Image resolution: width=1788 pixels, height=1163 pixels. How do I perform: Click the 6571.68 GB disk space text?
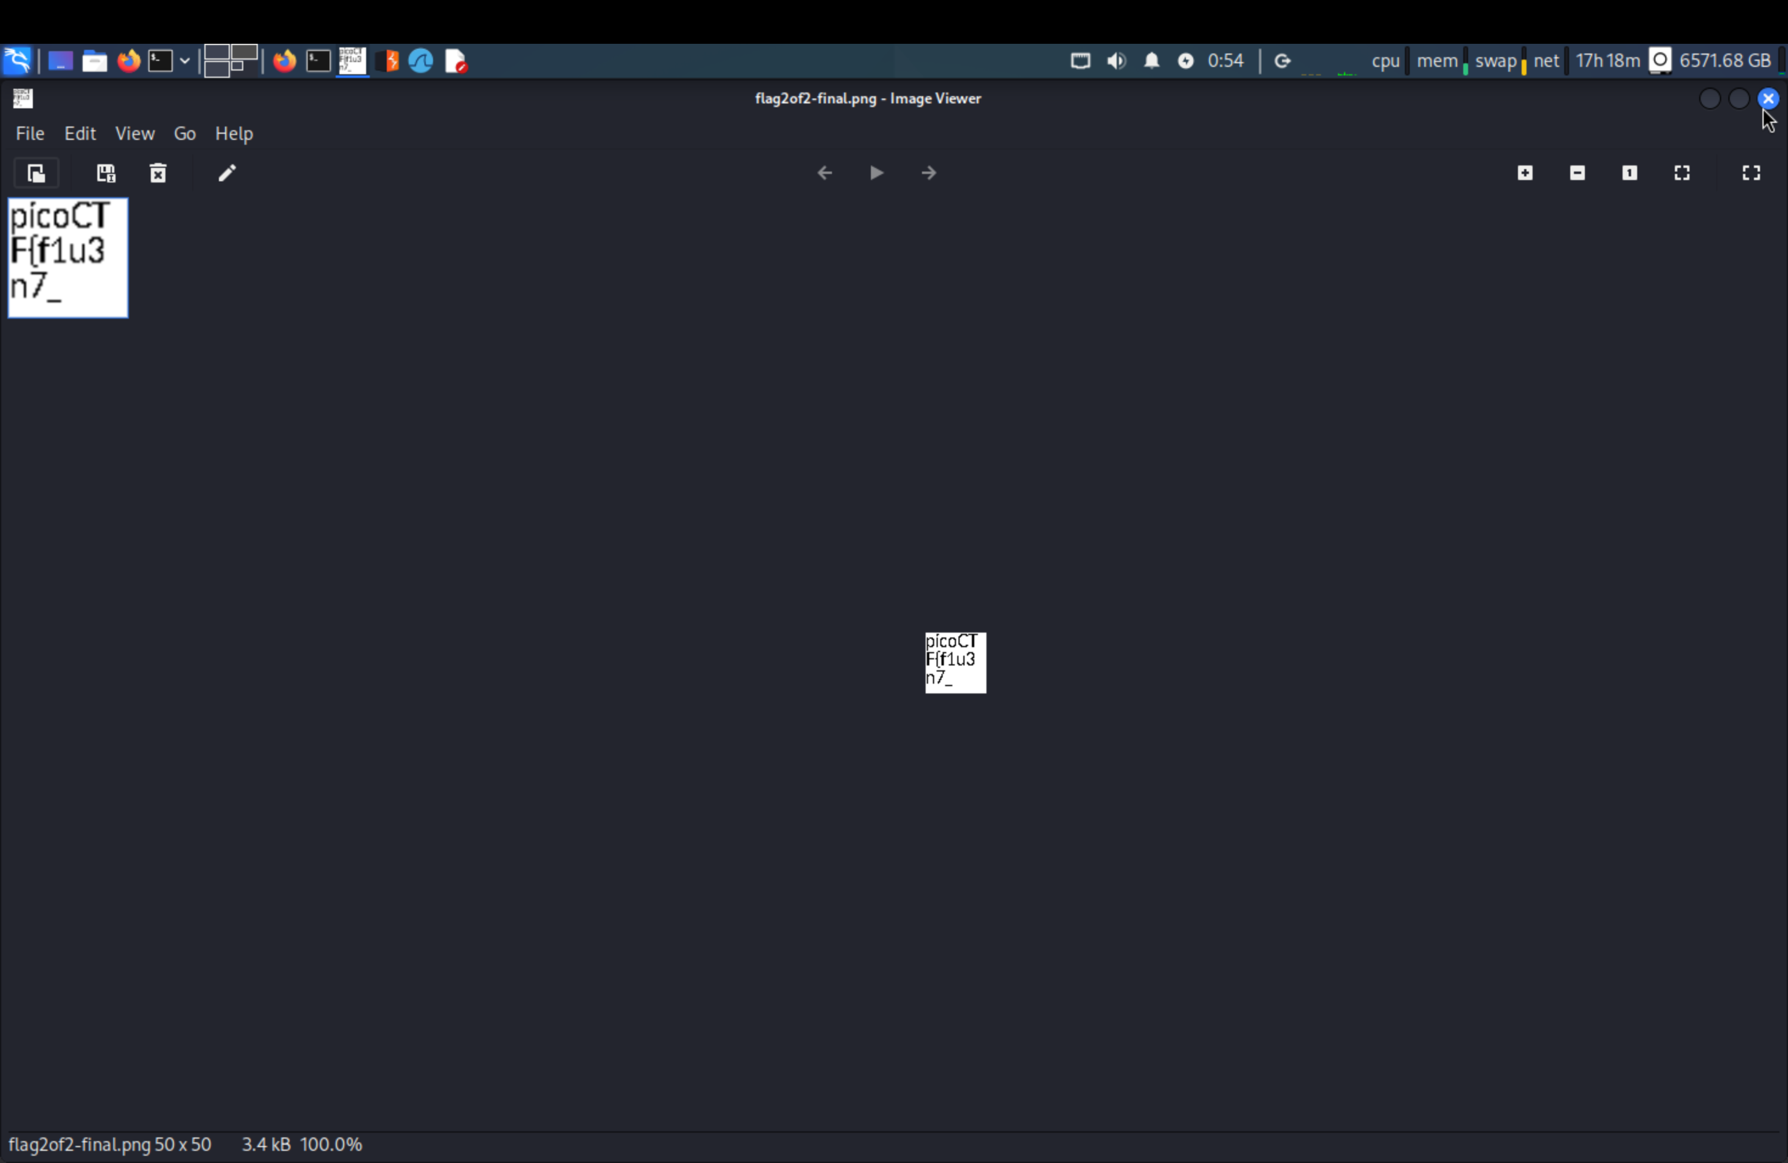(1725, 61)
